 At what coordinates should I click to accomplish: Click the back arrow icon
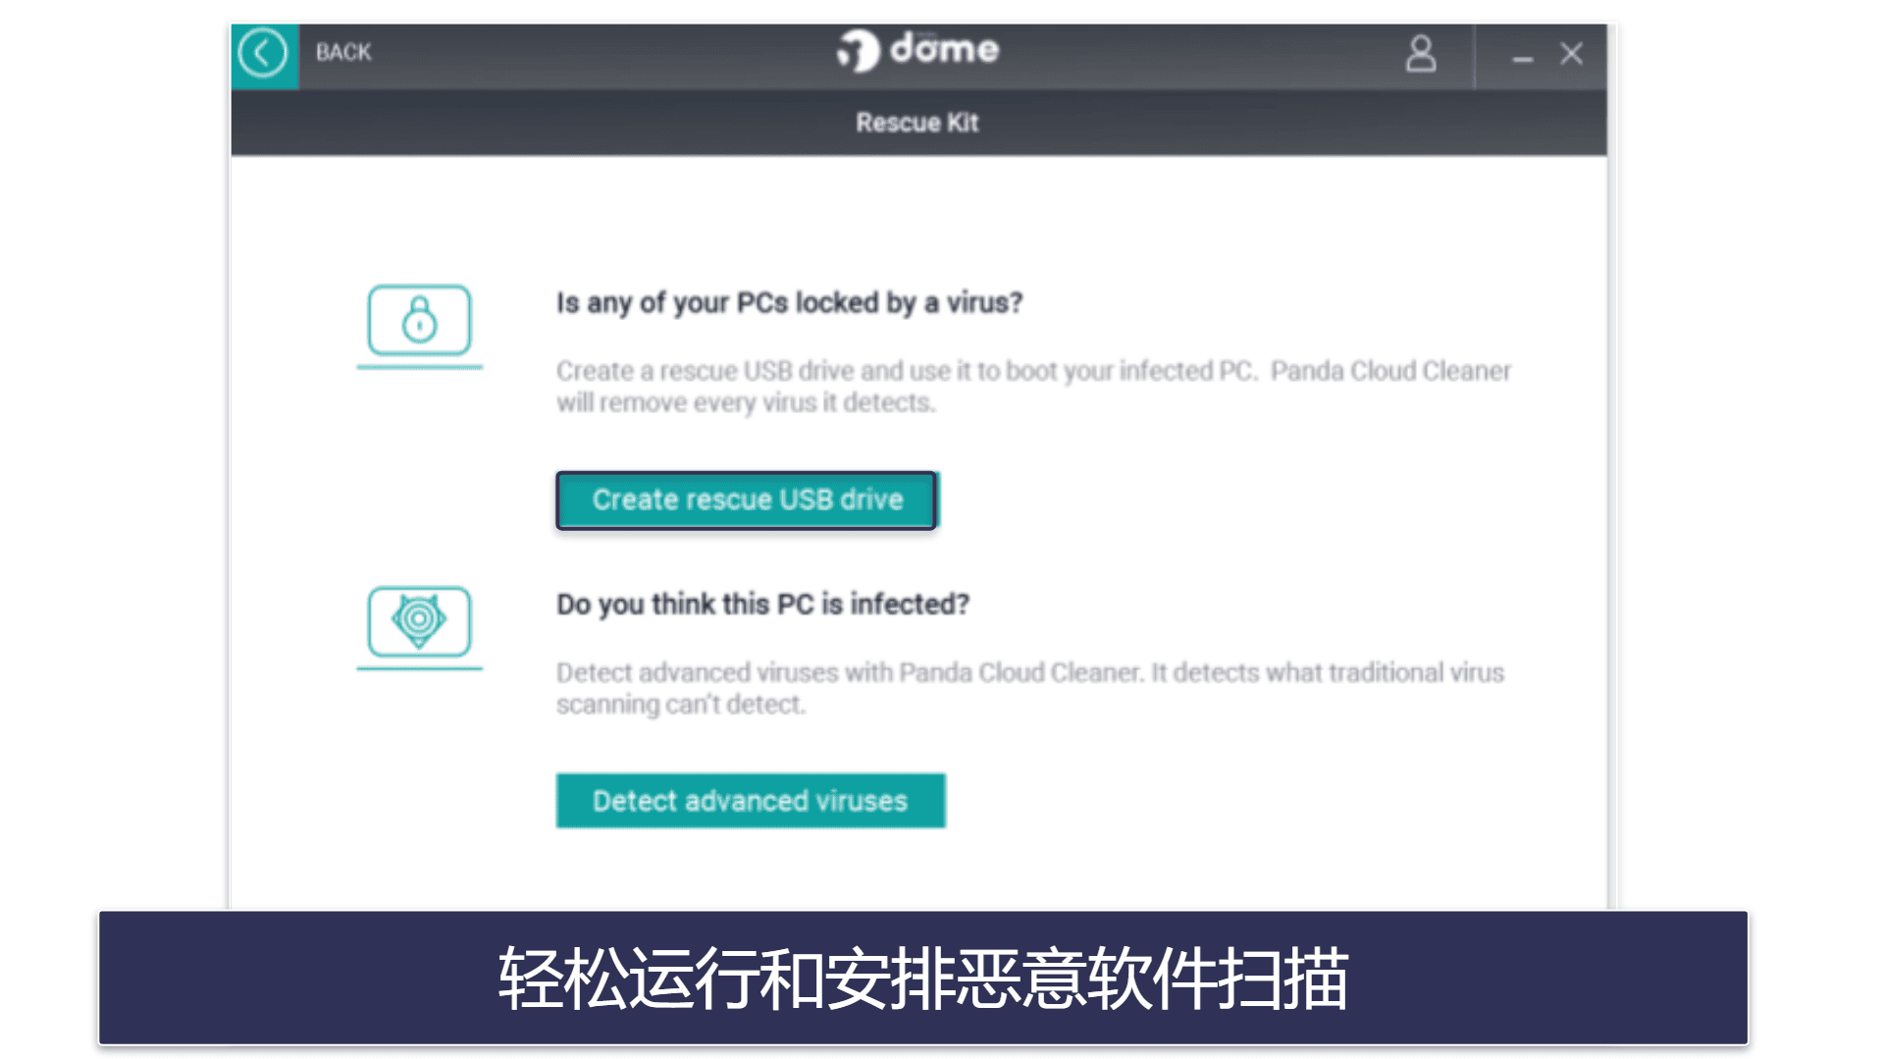[x=264, y=53]
